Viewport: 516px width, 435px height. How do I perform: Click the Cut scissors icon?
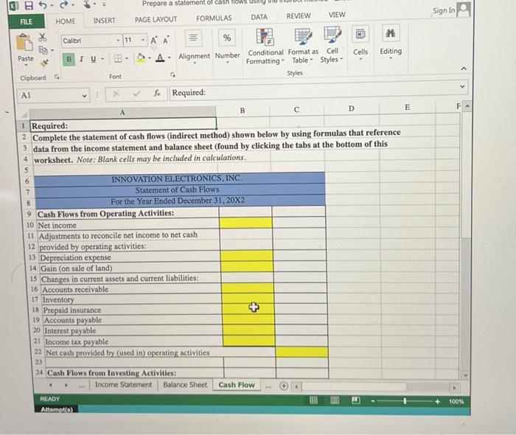[x=43, y=37]
